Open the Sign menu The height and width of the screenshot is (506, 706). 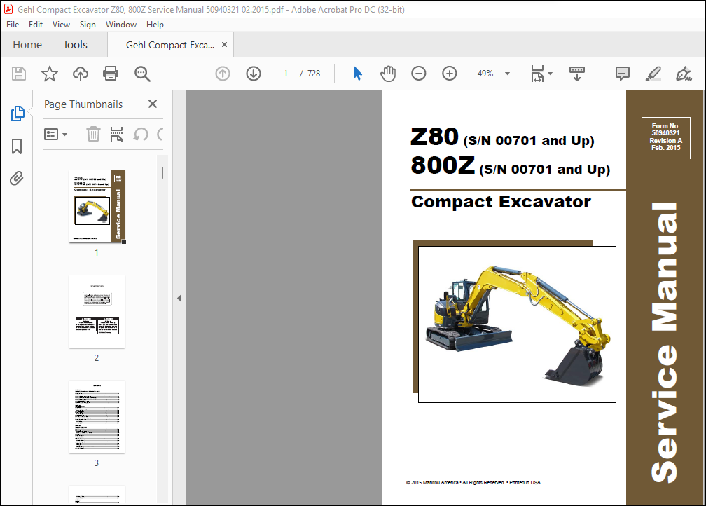coord(88,25)
